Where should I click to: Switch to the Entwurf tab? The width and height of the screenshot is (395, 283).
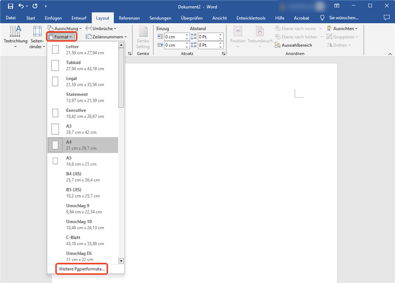78,18
